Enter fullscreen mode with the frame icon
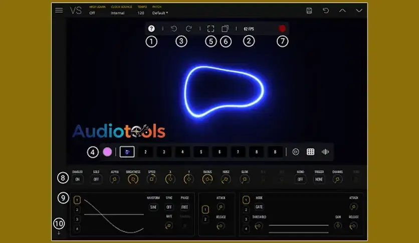The width and height of the screenshot is (419, 243). pos(211,29)
